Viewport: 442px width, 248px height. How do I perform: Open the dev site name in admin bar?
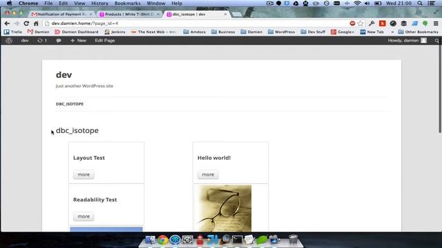click(x=25, y=41)
